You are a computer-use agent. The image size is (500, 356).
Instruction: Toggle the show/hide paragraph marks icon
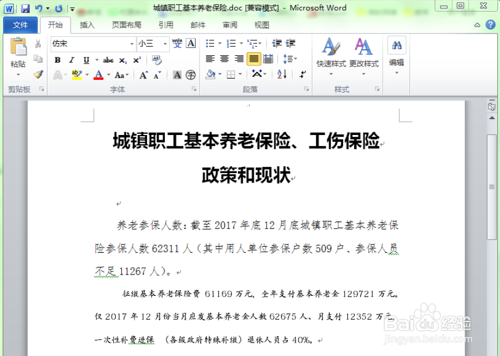(302, 74)
